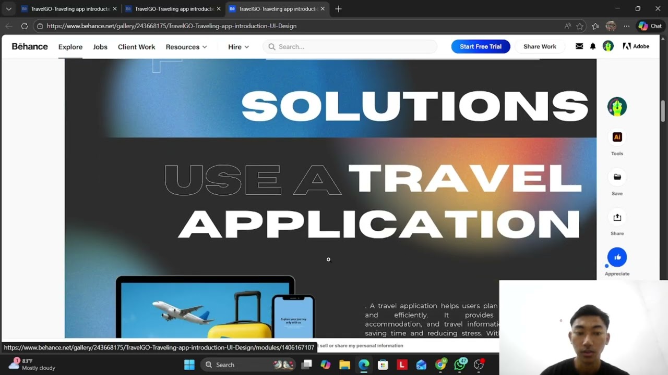668x375 pixels.
Task: Expand the Resources dropdown
Action: (186, 47)
